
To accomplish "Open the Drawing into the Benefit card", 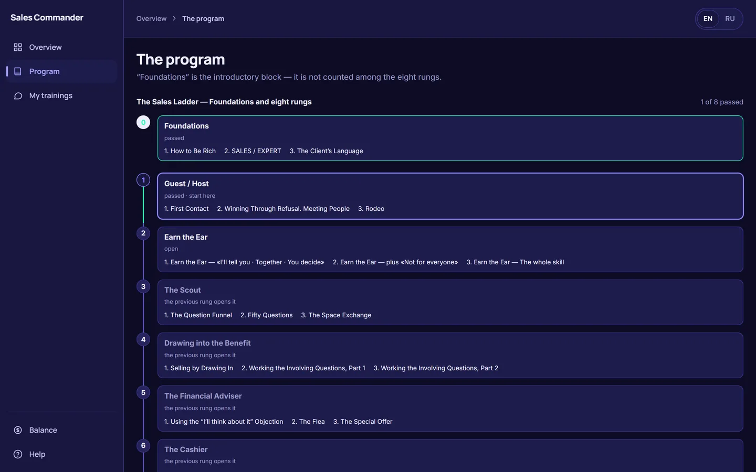I will click(450, 355).
